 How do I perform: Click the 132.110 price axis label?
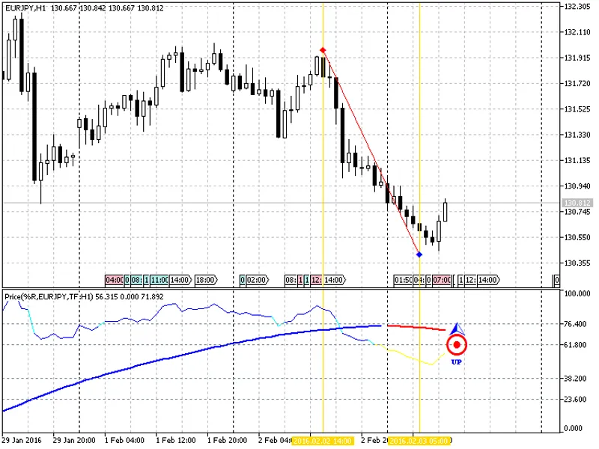tap(577, 32)
